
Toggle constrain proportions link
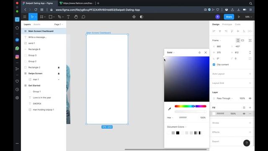tap(250, 52)
